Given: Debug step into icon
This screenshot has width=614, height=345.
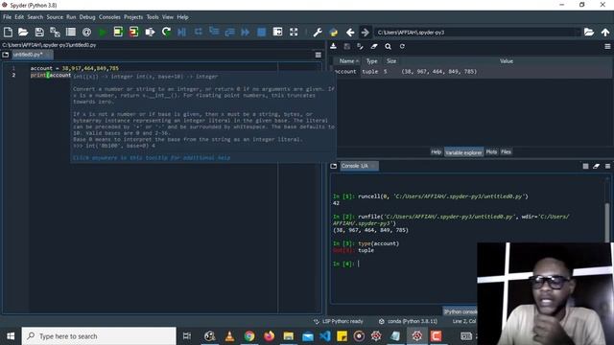Looking at the screenshot, I should [214, 32].
